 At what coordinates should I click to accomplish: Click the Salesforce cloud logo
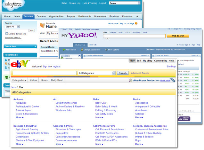(13, 5)
